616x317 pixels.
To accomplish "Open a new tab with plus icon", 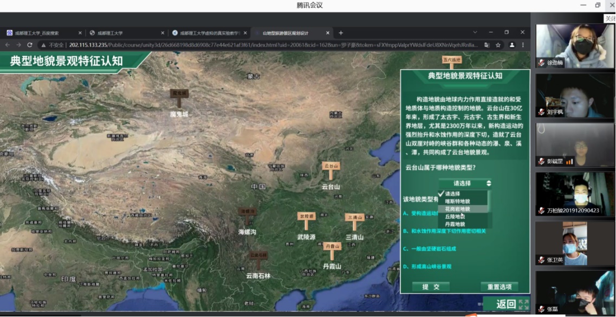I will point(341,32).
